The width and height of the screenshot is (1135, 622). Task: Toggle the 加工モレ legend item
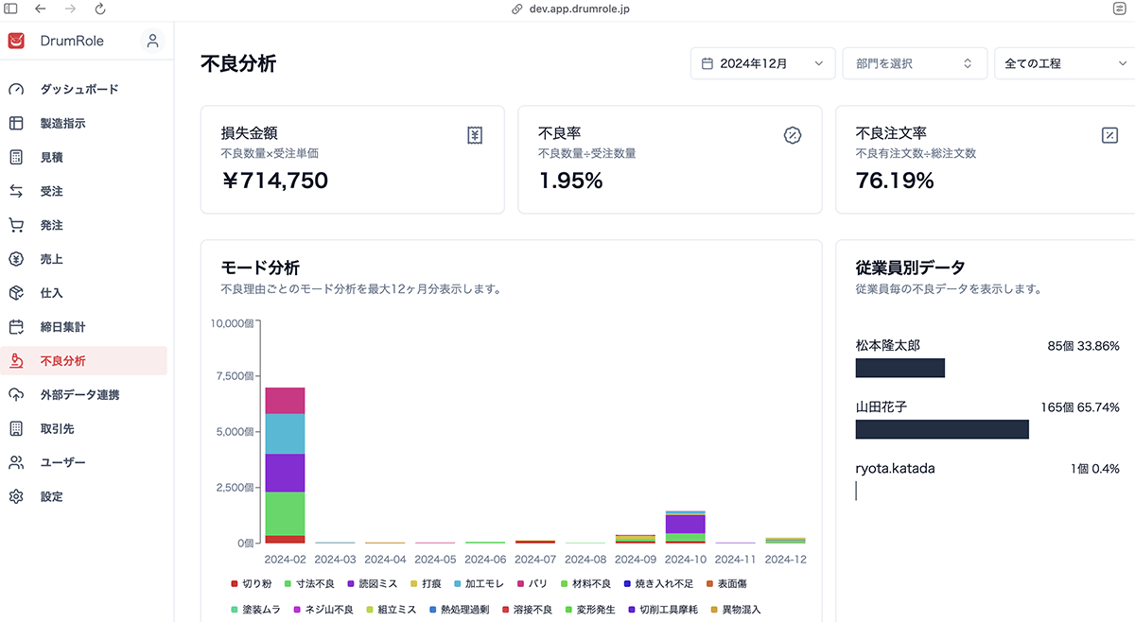pos(480,584)
